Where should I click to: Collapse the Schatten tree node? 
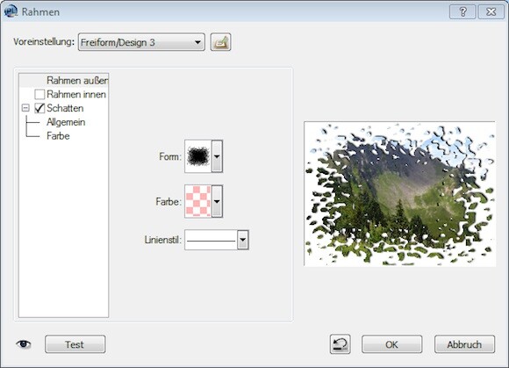[x=25, y=108]
